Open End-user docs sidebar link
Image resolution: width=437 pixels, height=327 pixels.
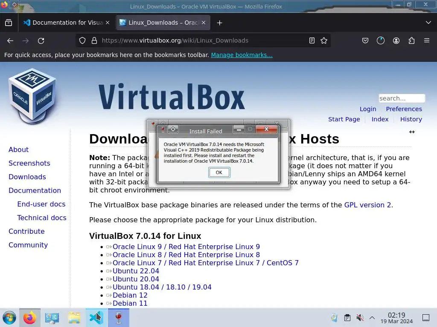click(x=41, y=204)
